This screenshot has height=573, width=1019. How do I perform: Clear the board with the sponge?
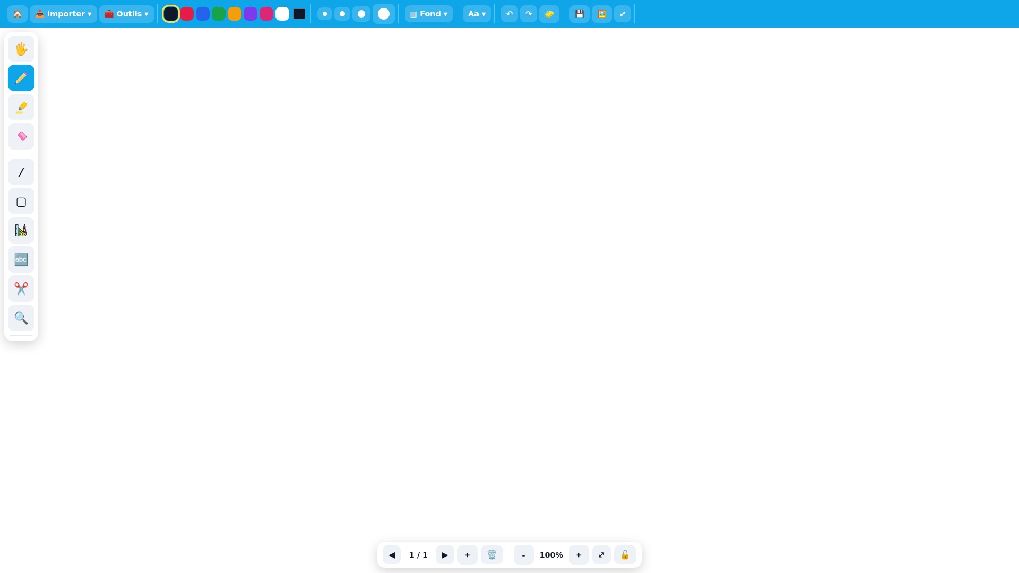pos(549,14)
